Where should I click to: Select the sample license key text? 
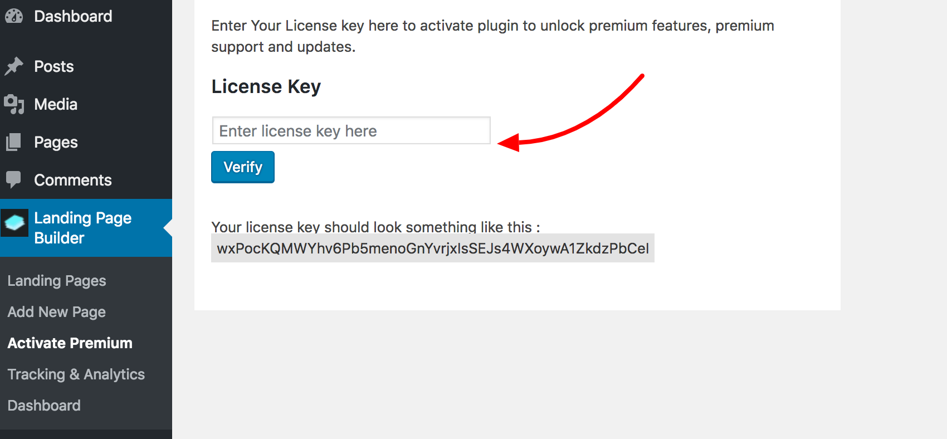(x=433, y=248)
